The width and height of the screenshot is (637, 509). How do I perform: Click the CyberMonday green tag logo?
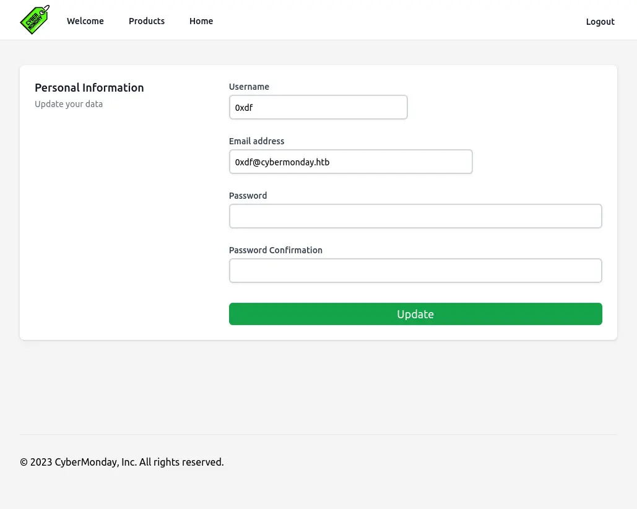(x=35, y=20)
